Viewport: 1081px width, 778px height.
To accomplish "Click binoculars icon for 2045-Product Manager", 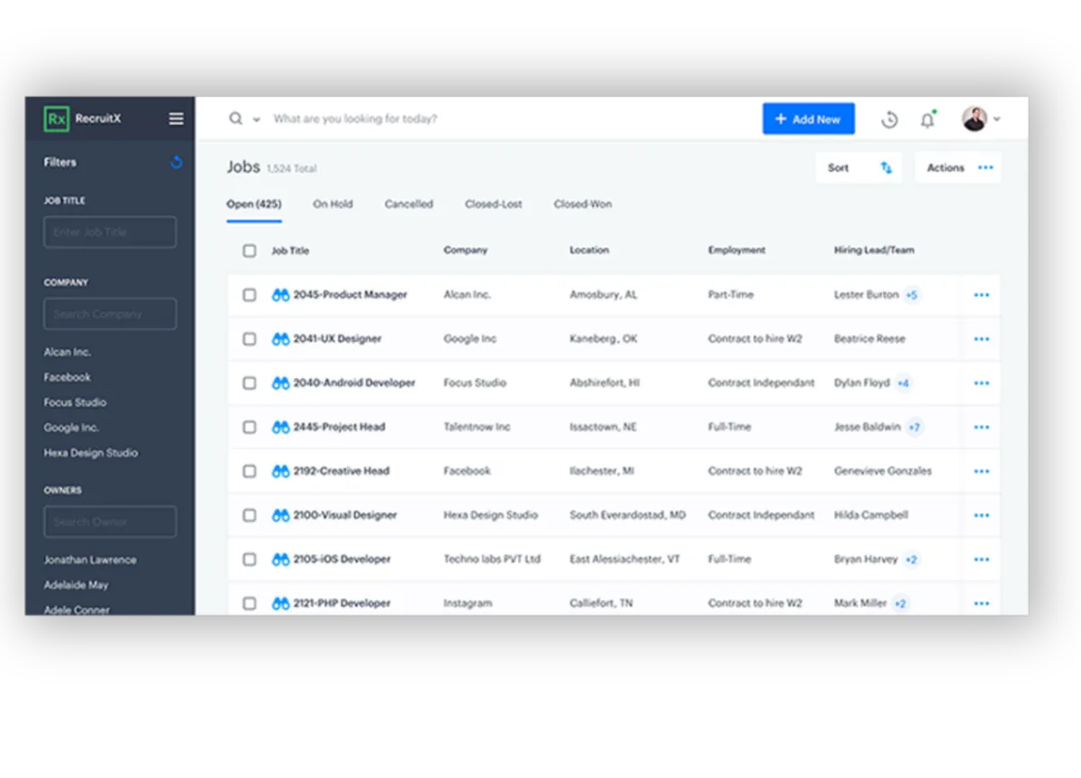I will coord(281,294).
